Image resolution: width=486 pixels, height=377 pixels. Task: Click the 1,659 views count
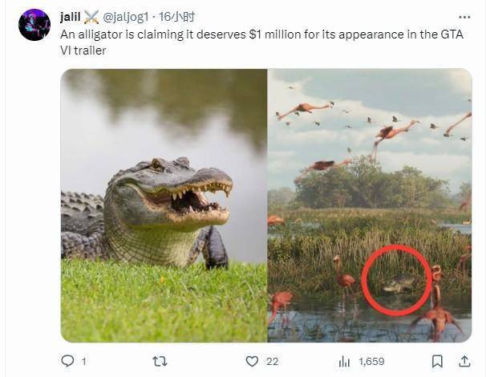click(371, 362)
